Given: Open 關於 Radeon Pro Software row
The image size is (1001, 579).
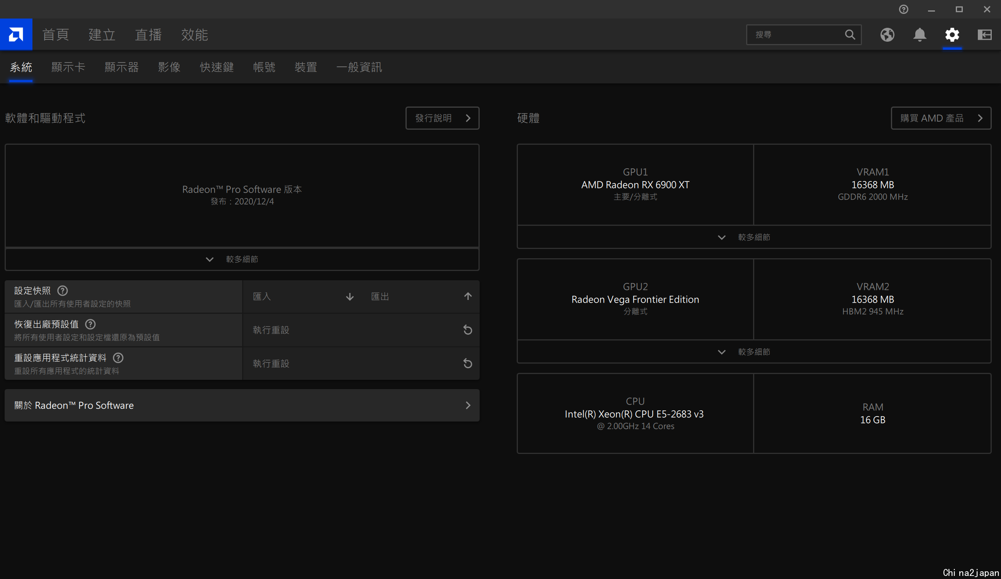Looking at the screenshot, I should (x=242, y=405).
